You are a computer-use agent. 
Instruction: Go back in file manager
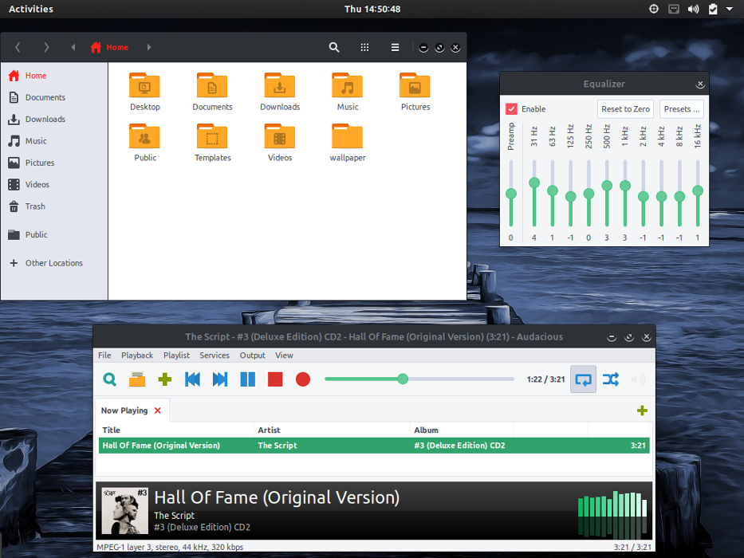coord(18,47)
